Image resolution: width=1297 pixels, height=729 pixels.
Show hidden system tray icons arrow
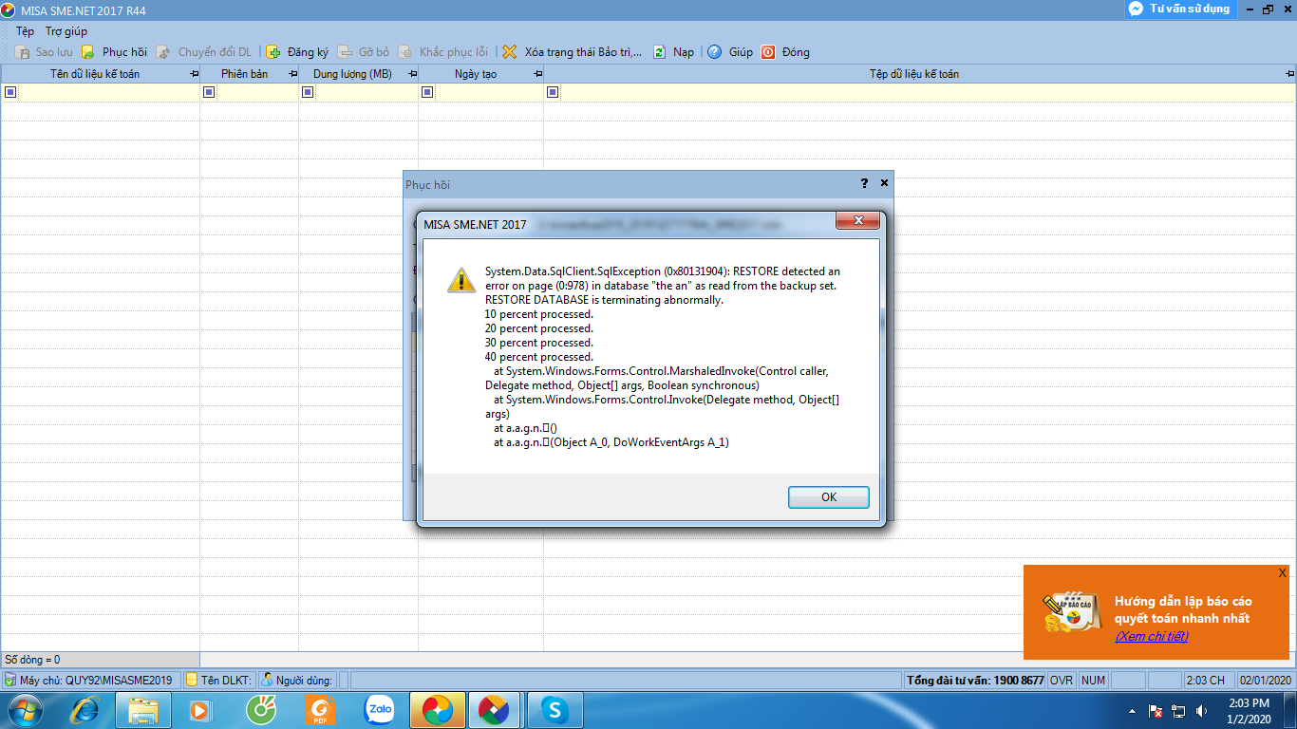[1132, 710]
